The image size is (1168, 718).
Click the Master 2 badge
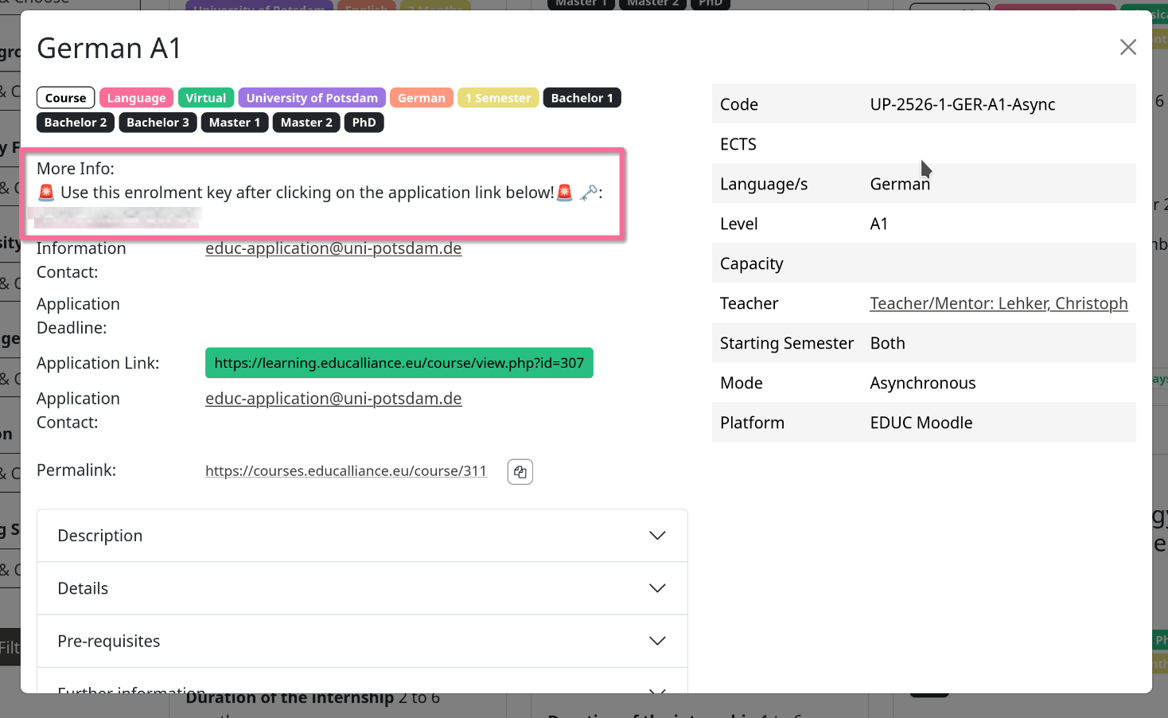[306, 123]
